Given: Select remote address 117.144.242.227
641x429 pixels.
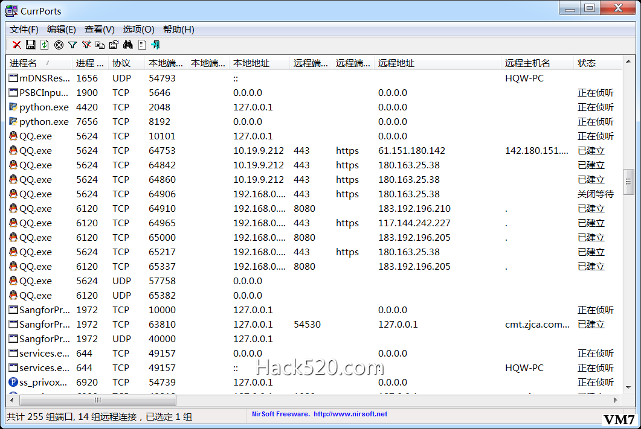Looking at the screenshot, I should coord(414,223).
